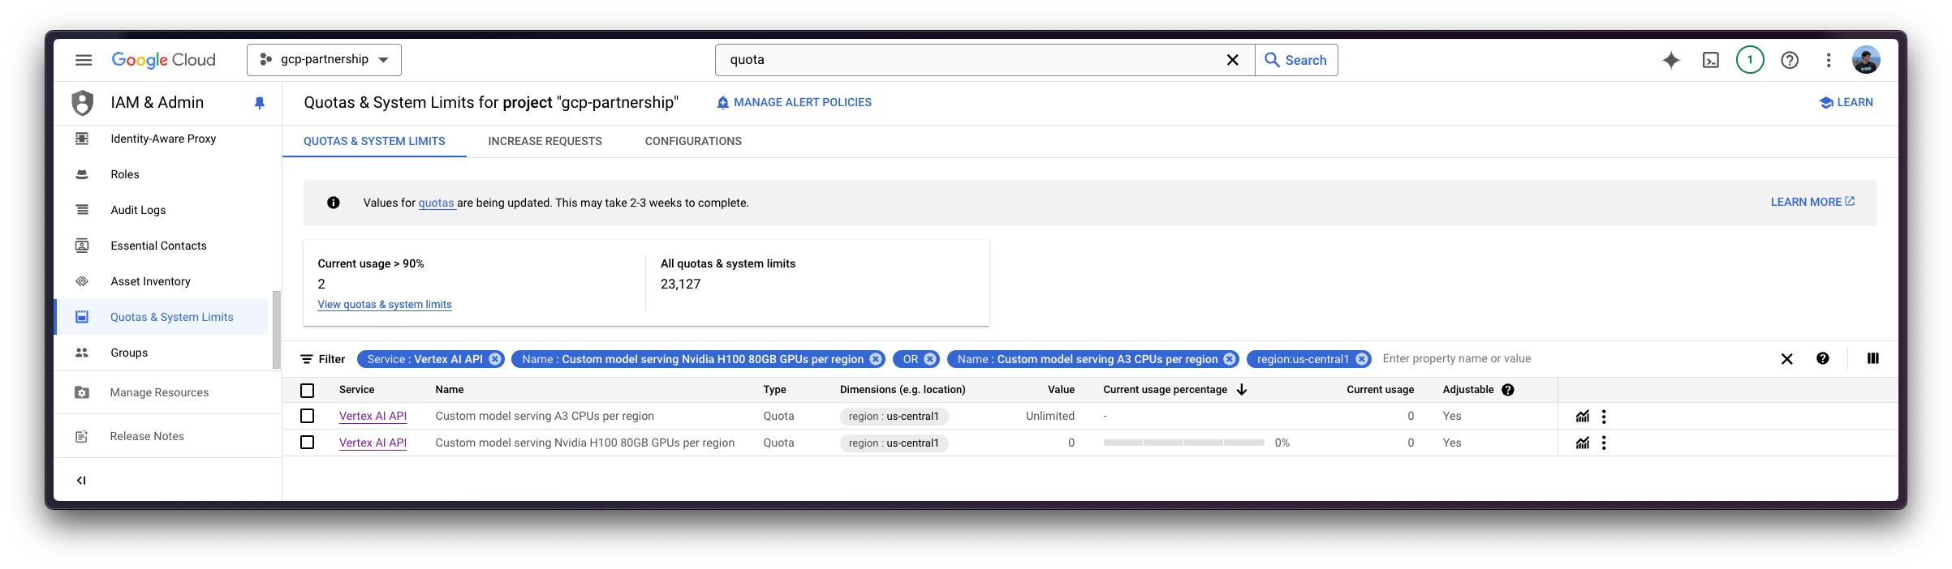Screen dimensions: 1952x569
Task: Open more actions for H100 GPUs row
Action: tap(1603, 443)
